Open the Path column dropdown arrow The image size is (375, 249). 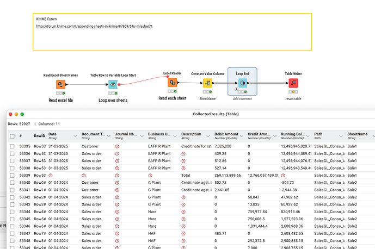point(341,136)
